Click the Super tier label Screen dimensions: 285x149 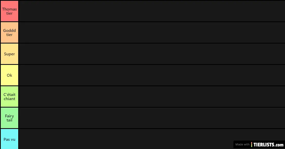(9, 54)
